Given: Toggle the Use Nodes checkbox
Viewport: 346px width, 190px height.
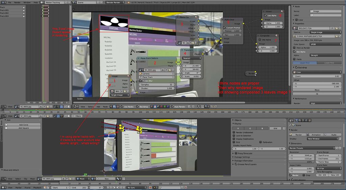Looking at the screenshot, I should (122, 107).
